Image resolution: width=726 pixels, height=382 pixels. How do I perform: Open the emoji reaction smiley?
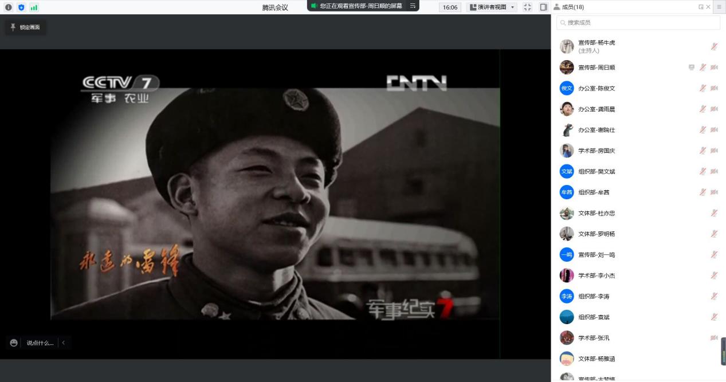[x=14, y=342]
